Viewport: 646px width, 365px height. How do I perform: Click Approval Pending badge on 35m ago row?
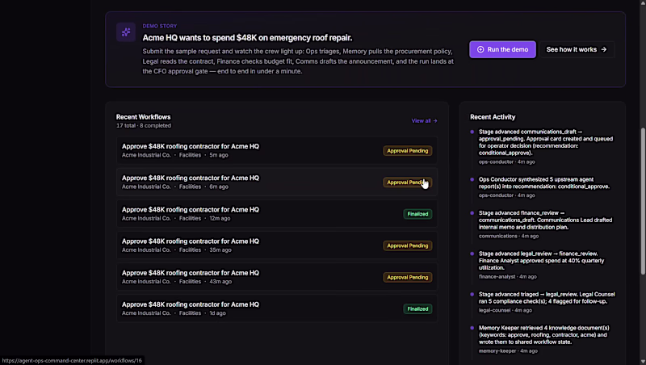pyautogui.click(x=408, y=246)
